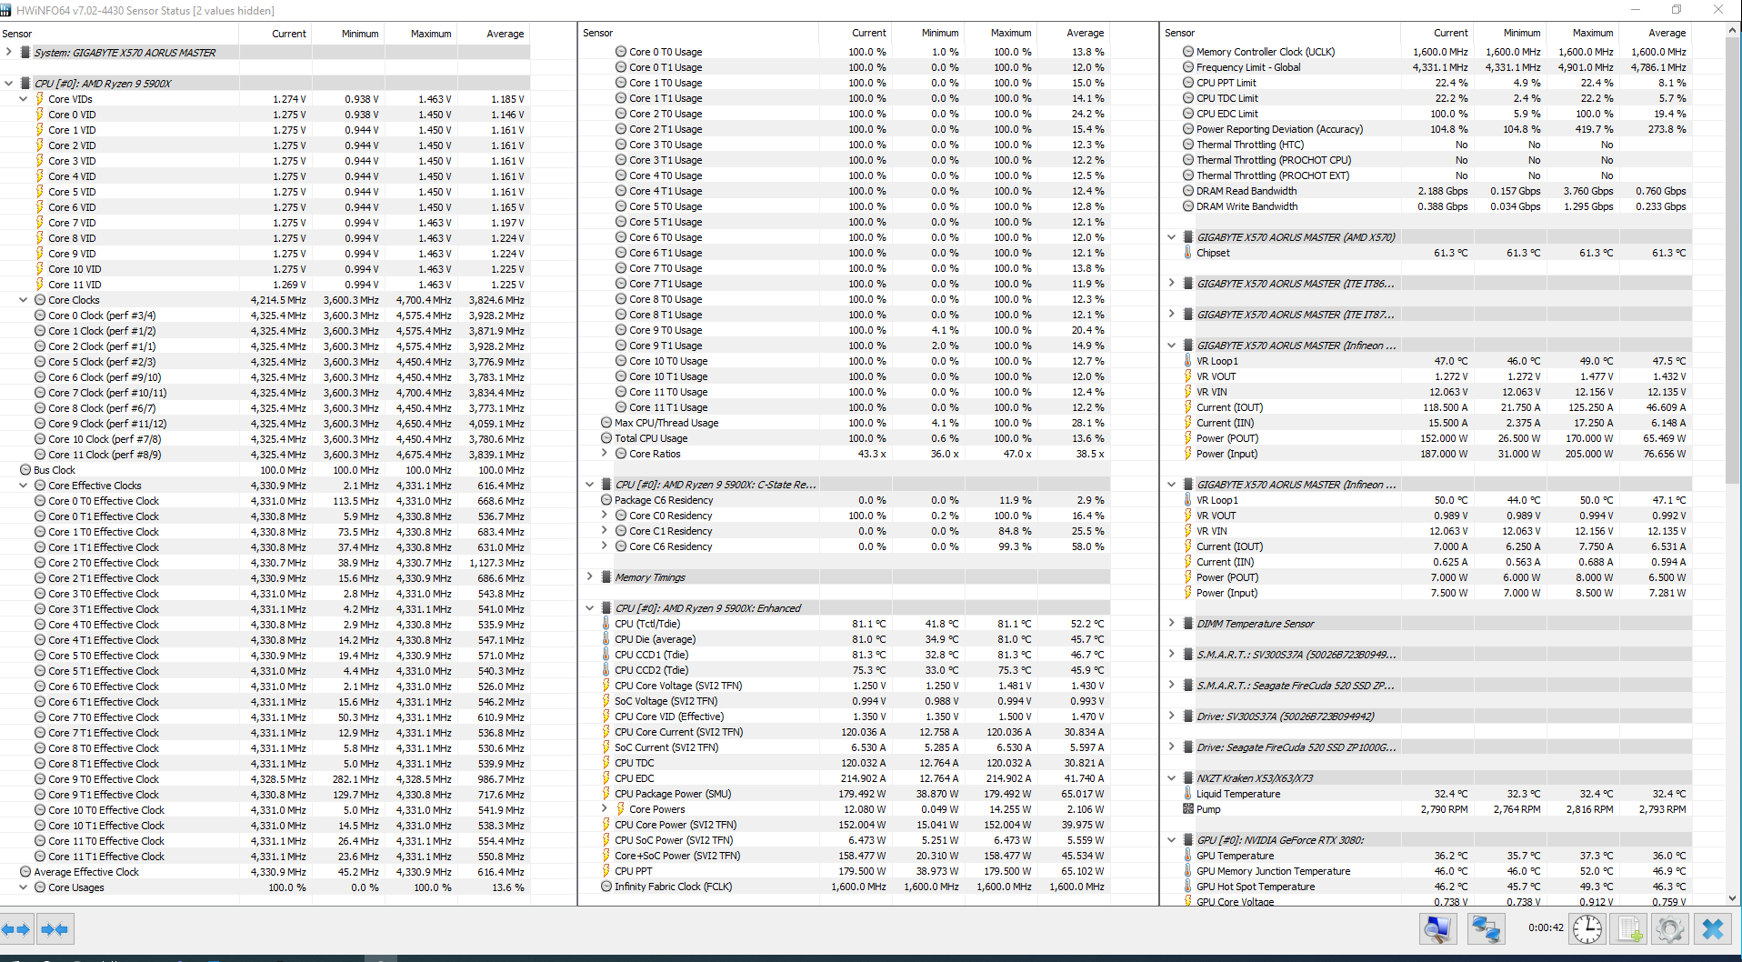Expand the DIMM Temperature Sensor group
Screen dimensions: 1742x962
tap(1172, 623)
